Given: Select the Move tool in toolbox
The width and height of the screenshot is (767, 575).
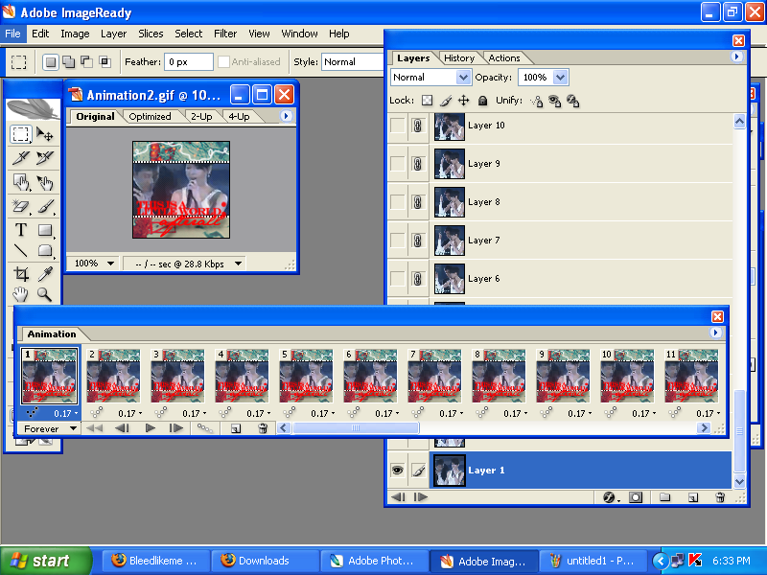Looking at the screenshot, I should tap(45, 134).
